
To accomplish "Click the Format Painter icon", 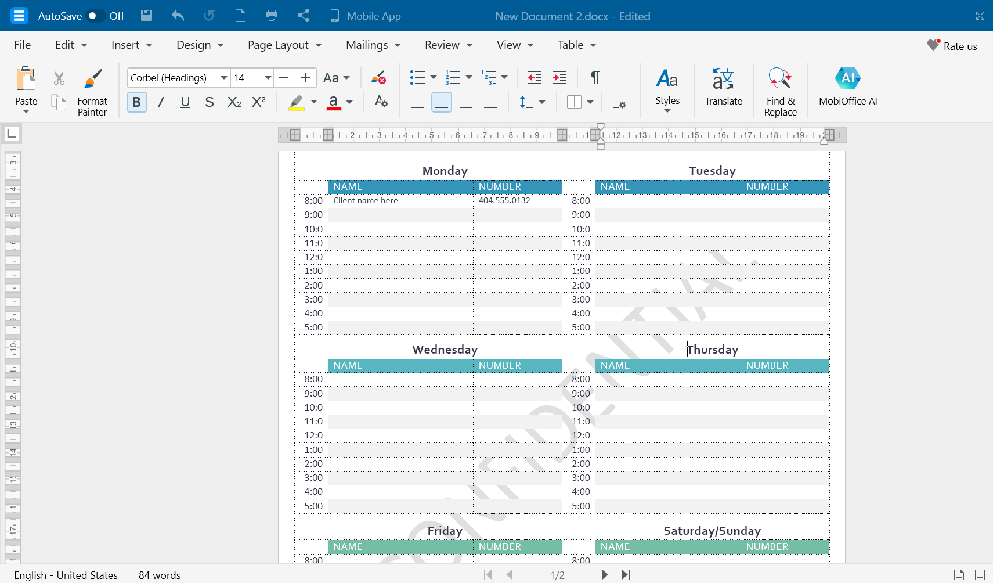I will 92,78.
